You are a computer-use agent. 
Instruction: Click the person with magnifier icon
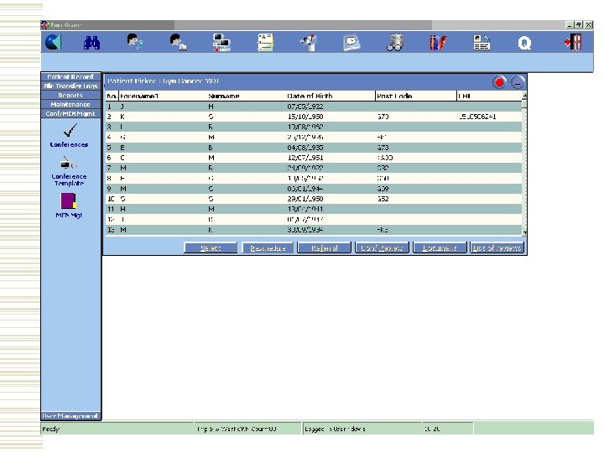click(135, 42)
